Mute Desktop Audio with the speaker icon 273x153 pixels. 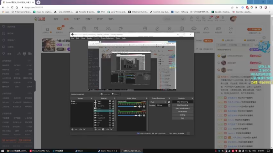pyautogui.click(x=140, y=106)
